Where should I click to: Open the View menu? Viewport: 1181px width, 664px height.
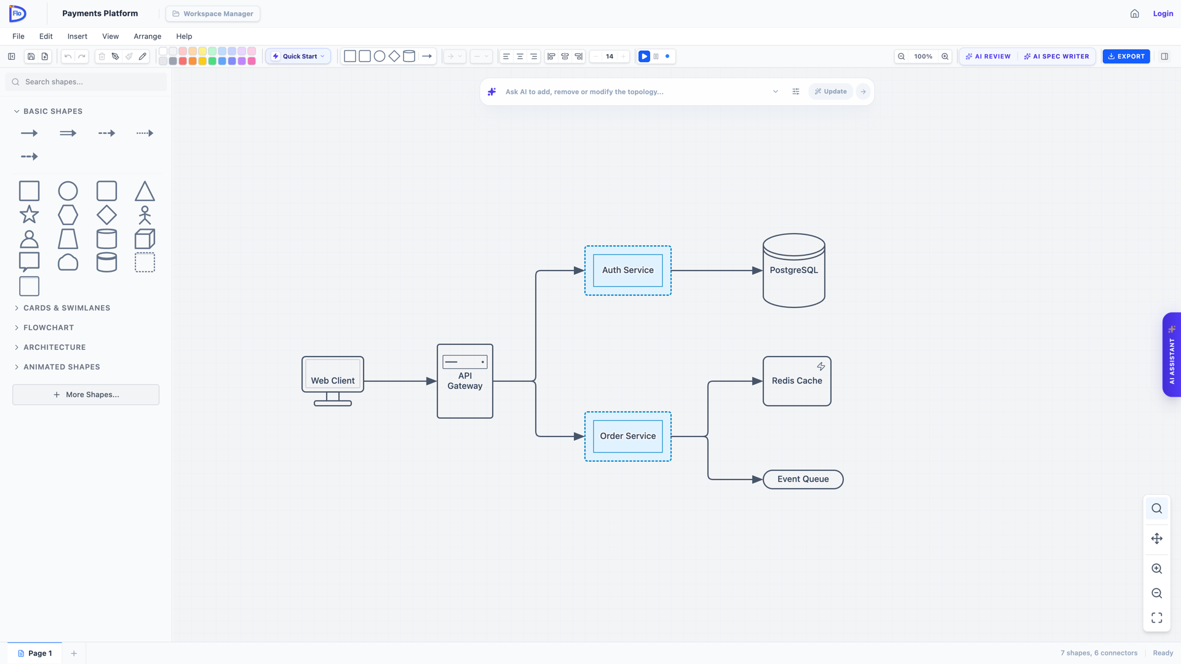coord(111,36)
